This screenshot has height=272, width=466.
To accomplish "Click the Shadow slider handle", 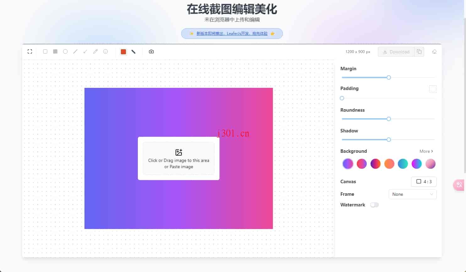I will point(389,140).
